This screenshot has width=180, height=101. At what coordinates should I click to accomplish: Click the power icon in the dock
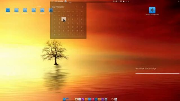coord(112,99)
